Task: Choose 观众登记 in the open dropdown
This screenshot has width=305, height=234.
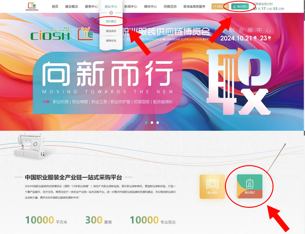Action: [x=111, y=21]
